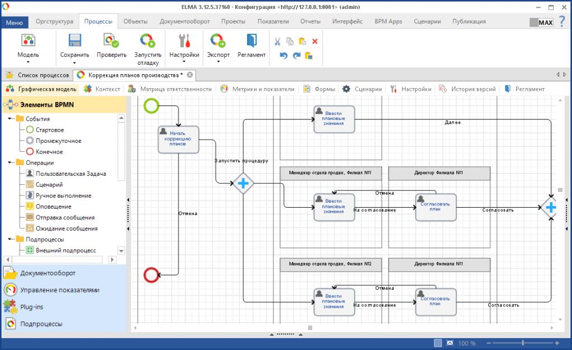Image resolution: width=572 pixels, height=350 pixels.
Task: Click the Сохранить save icon
Action: [x=74, y=41]
